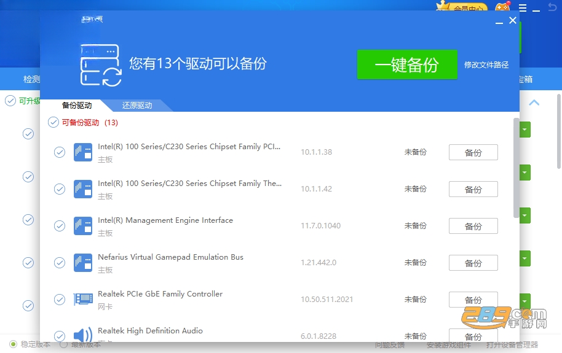Click the motherboard icon for Nefarius Virtual Gamepad

83,262
